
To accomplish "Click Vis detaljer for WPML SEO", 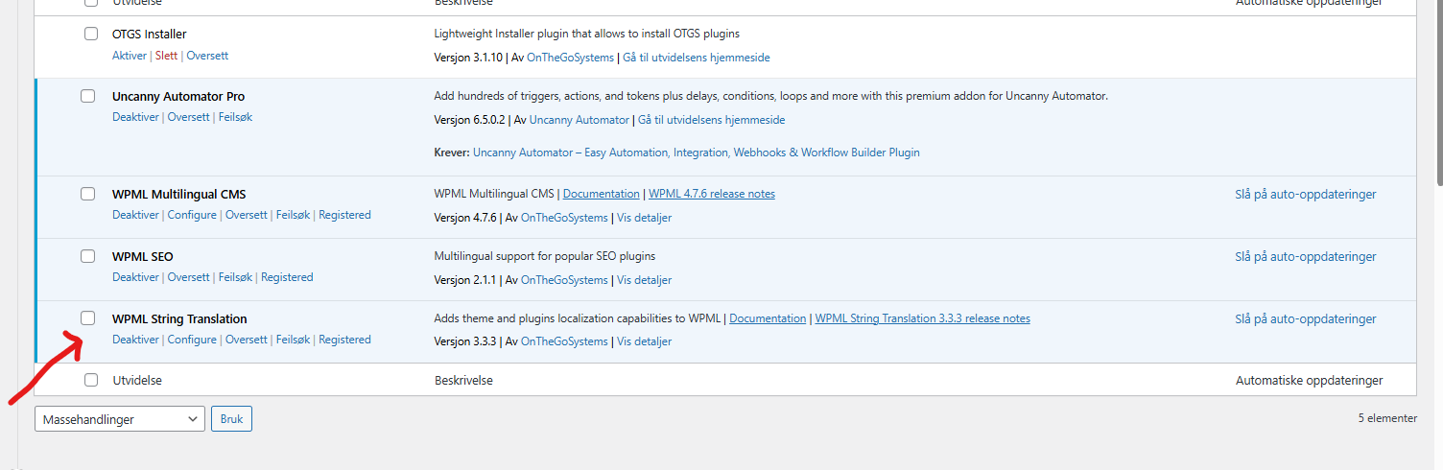I will [x=644, y=280].
